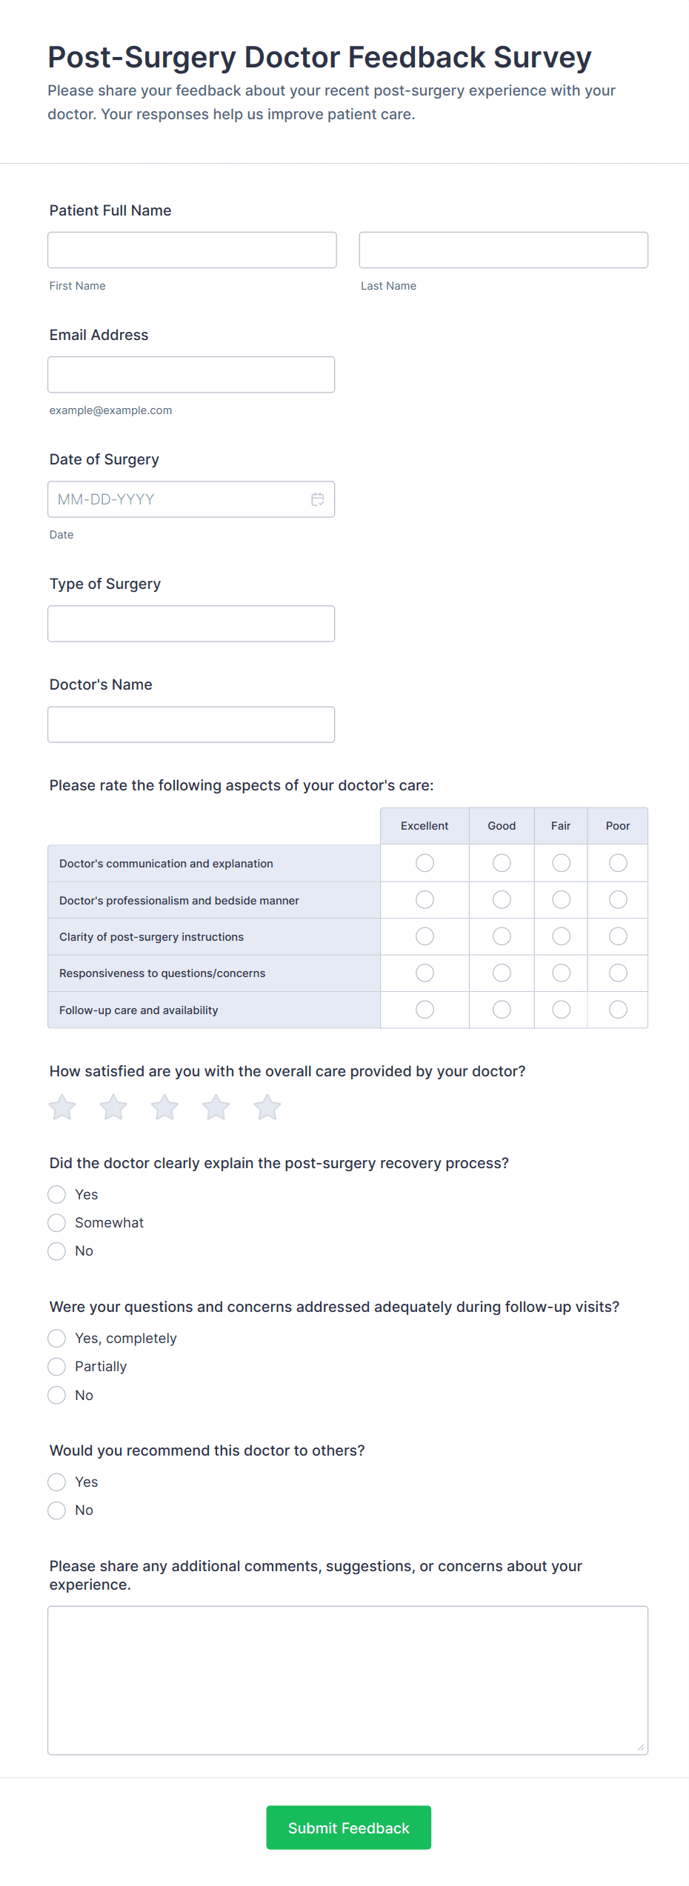Rate overall care one star

tap(62, 1107)
